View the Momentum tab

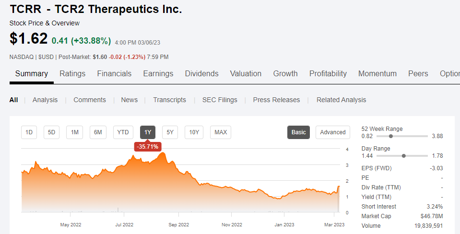377,73
